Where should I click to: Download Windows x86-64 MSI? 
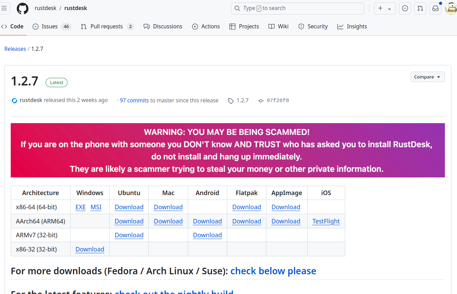click(96, 207)
